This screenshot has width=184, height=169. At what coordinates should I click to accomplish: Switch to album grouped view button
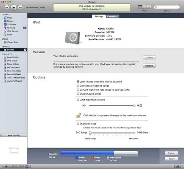[x=145, y=7]
